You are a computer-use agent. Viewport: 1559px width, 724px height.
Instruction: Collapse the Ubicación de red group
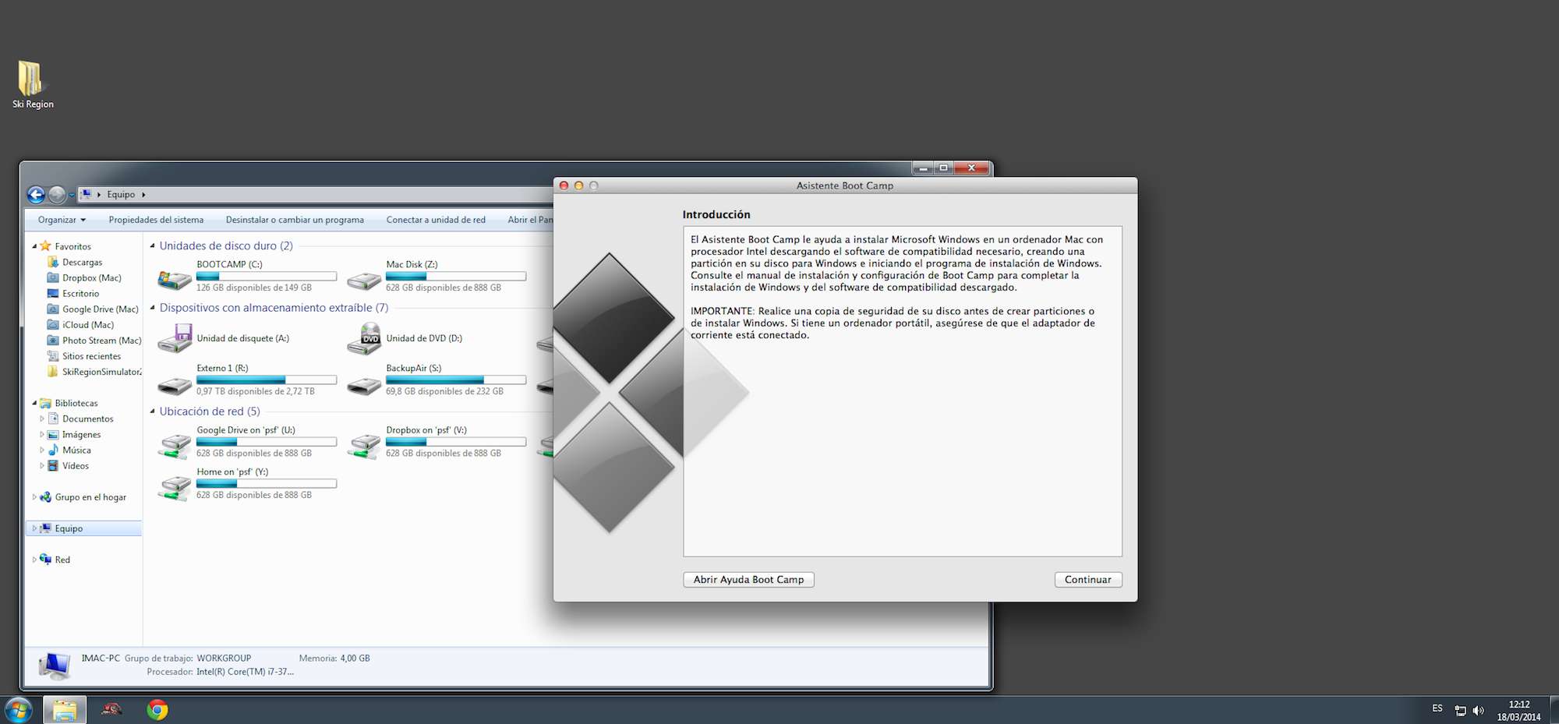coord(153,411)
